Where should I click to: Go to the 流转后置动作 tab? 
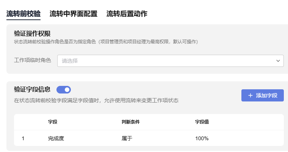point(127,14)
